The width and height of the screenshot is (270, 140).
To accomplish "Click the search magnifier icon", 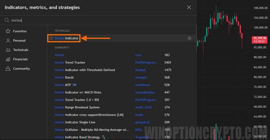I will tap(7, 20).
